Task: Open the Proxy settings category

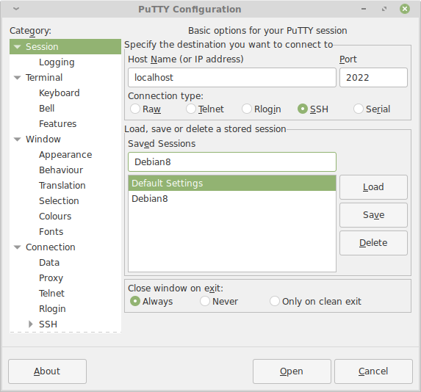Action: [x=51, y=278]
